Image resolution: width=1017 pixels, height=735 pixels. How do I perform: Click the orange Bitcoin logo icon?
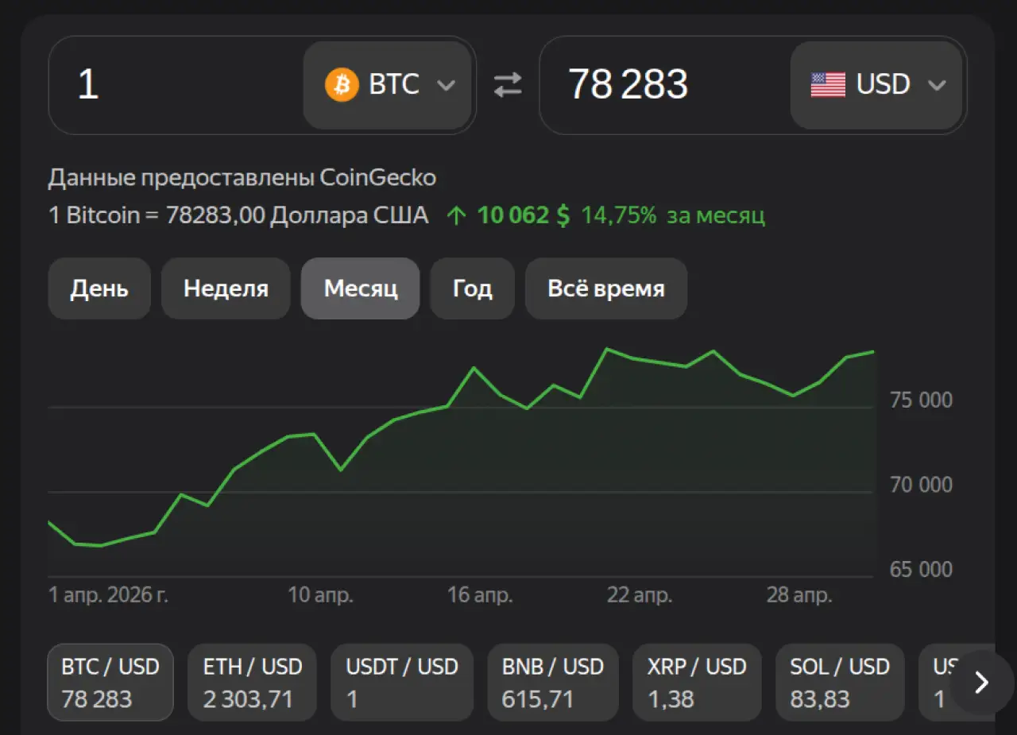342,84
